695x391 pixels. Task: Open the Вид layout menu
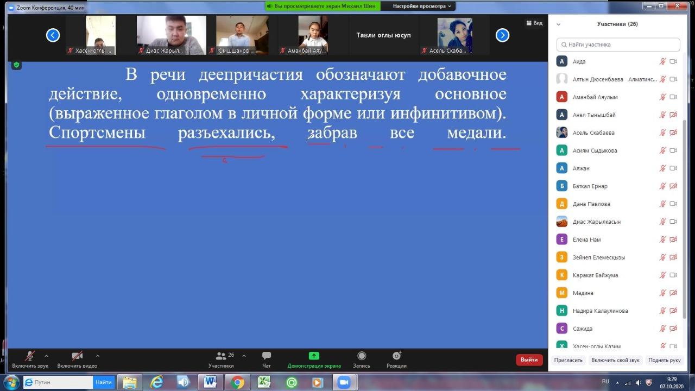click(534, 23)
